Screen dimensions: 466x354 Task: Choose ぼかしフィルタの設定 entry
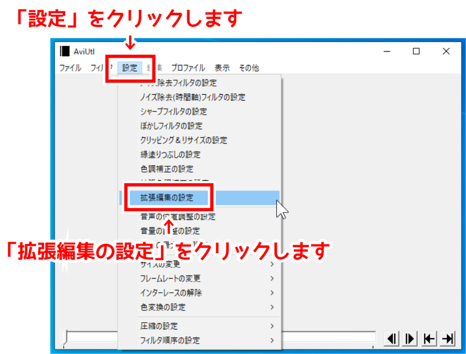click(199, 126)
